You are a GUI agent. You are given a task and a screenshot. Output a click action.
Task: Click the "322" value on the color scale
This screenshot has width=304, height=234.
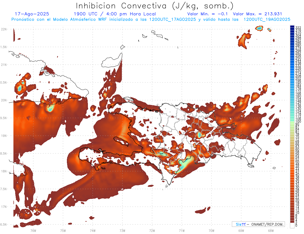[x=298, y=27]
